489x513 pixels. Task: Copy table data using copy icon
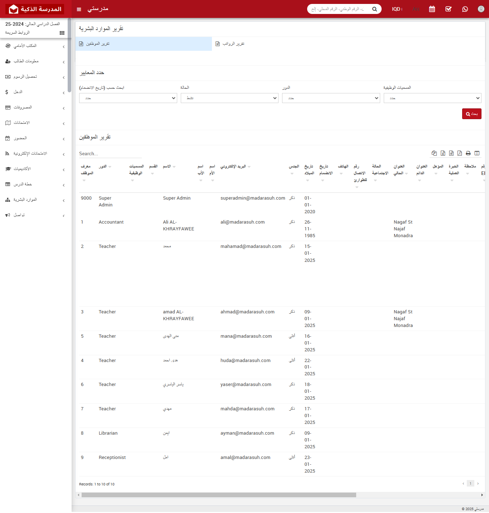tap(434, 153)
